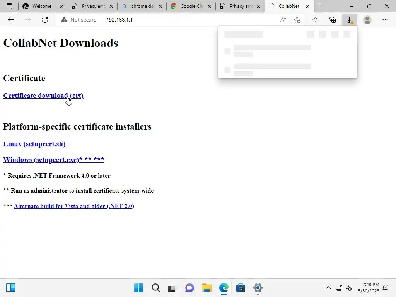Open the tab actions menu icon
396x297 pixels.
(9, 6)
